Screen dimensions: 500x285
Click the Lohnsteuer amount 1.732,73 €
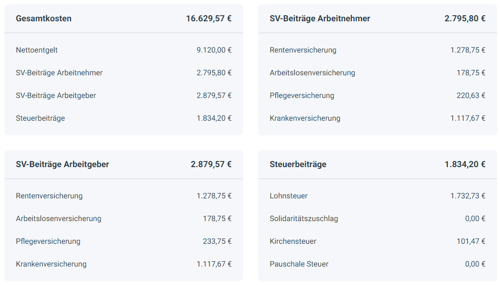[468, 196]
